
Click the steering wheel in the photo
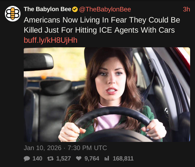[112, 123]
